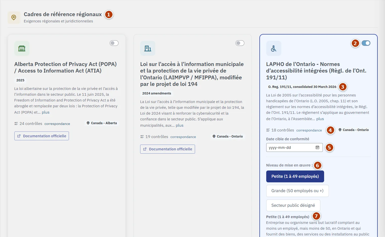Click the Canada - Alberta region tag
Screen dimensions: 385x237
click(x=102, y=123)
